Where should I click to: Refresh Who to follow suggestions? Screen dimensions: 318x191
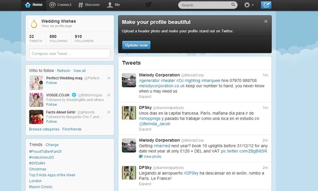pos(64,71)
